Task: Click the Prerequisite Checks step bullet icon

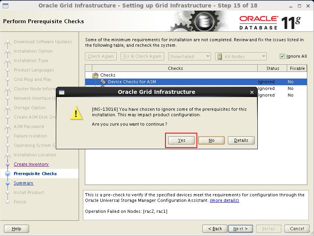Action: point(7,174)
